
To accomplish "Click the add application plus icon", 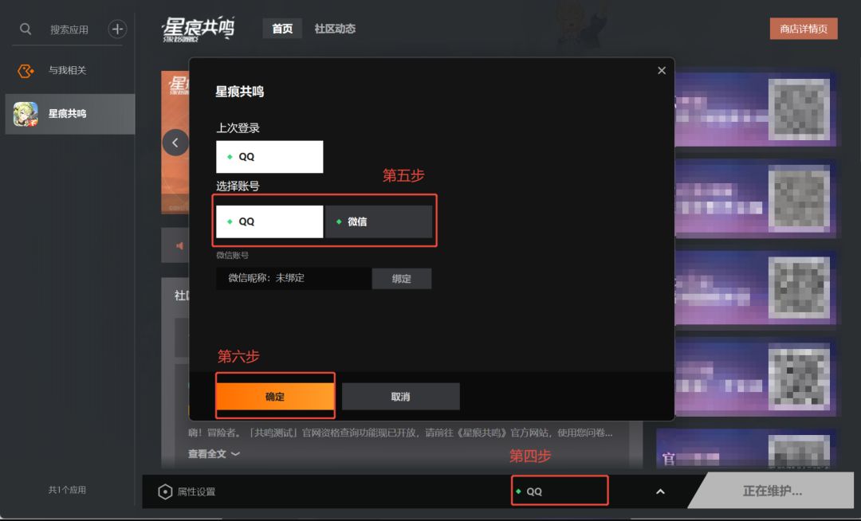I will point(117,29).
